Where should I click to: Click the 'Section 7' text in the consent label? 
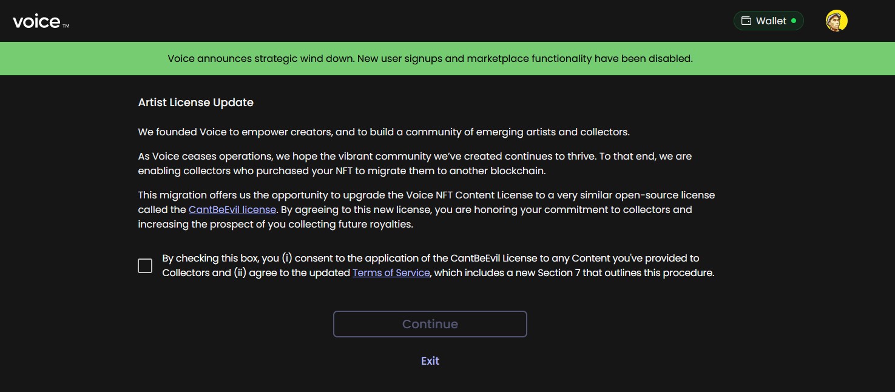[x=559, y=273]
